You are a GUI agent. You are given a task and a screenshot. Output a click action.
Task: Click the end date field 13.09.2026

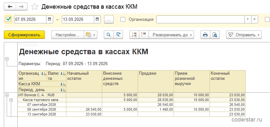(x=78, y=19)
